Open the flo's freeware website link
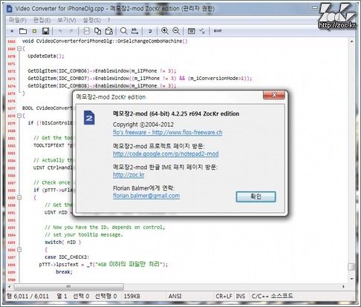The image size is (361, 307). coord(168,133)
